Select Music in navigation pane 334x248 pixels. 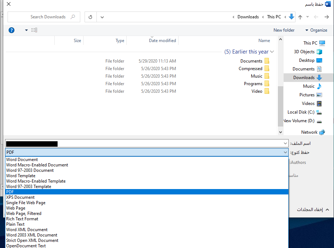click(312, 86)
